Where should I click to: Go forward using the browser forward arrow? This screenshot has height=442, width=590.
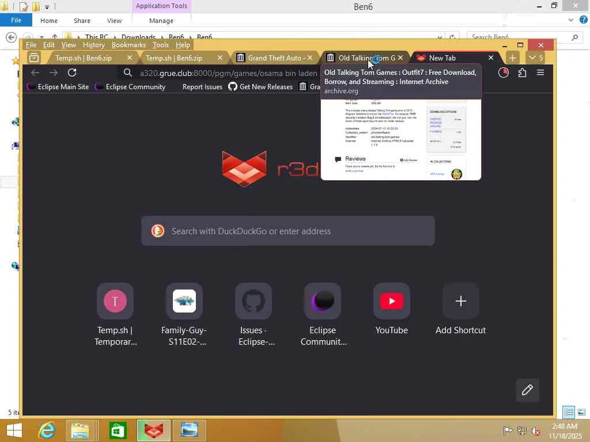click(54, 73)
